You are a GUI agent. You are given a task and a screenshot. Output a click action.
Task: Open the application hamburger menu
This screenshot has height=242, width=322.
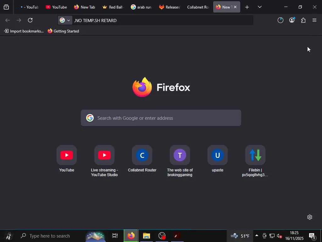point(314,20)
